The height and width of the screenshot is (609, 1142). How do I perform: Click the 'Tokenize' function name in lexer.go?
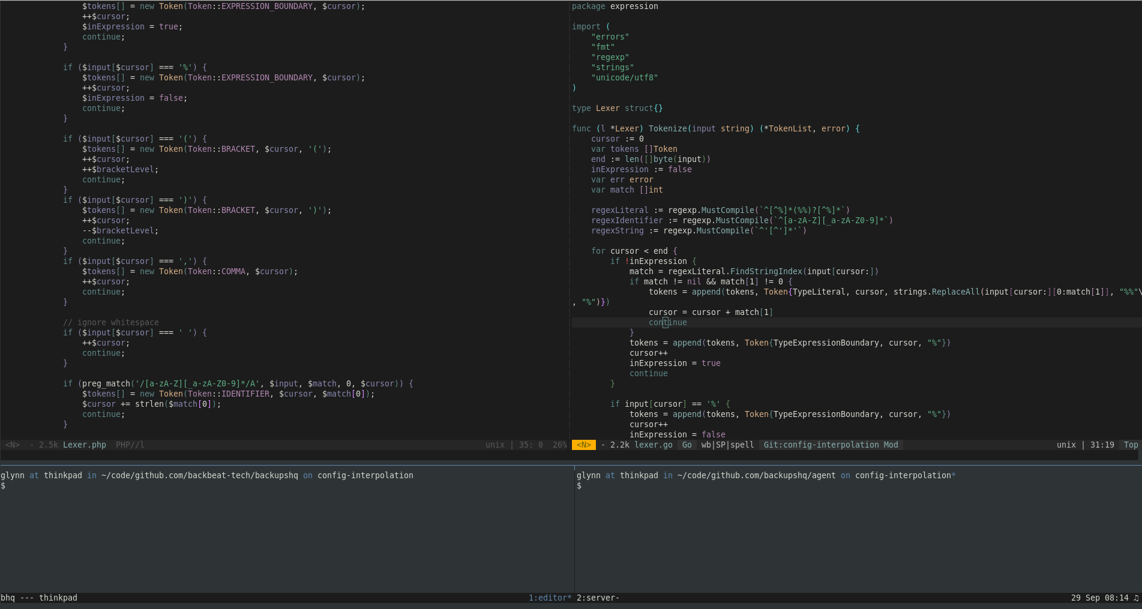pyautogui.click(x=668, y=128)
